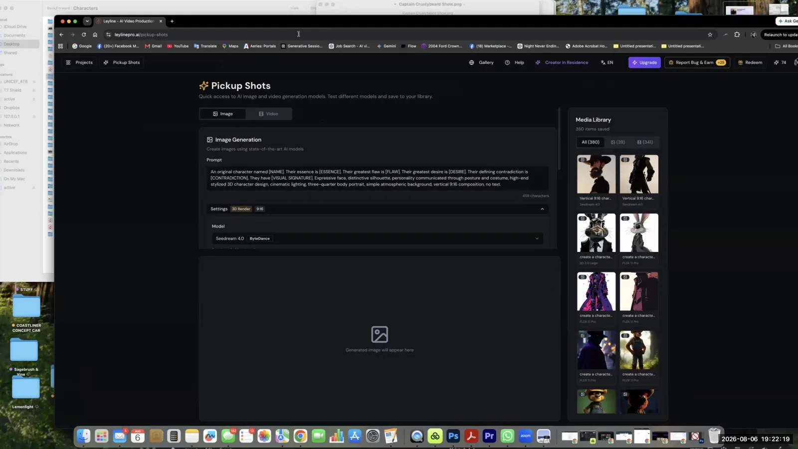Open a new browser tab with plus
Image resolution: width=798 pixels, height=449 pixels.
(x=172, y=21)
